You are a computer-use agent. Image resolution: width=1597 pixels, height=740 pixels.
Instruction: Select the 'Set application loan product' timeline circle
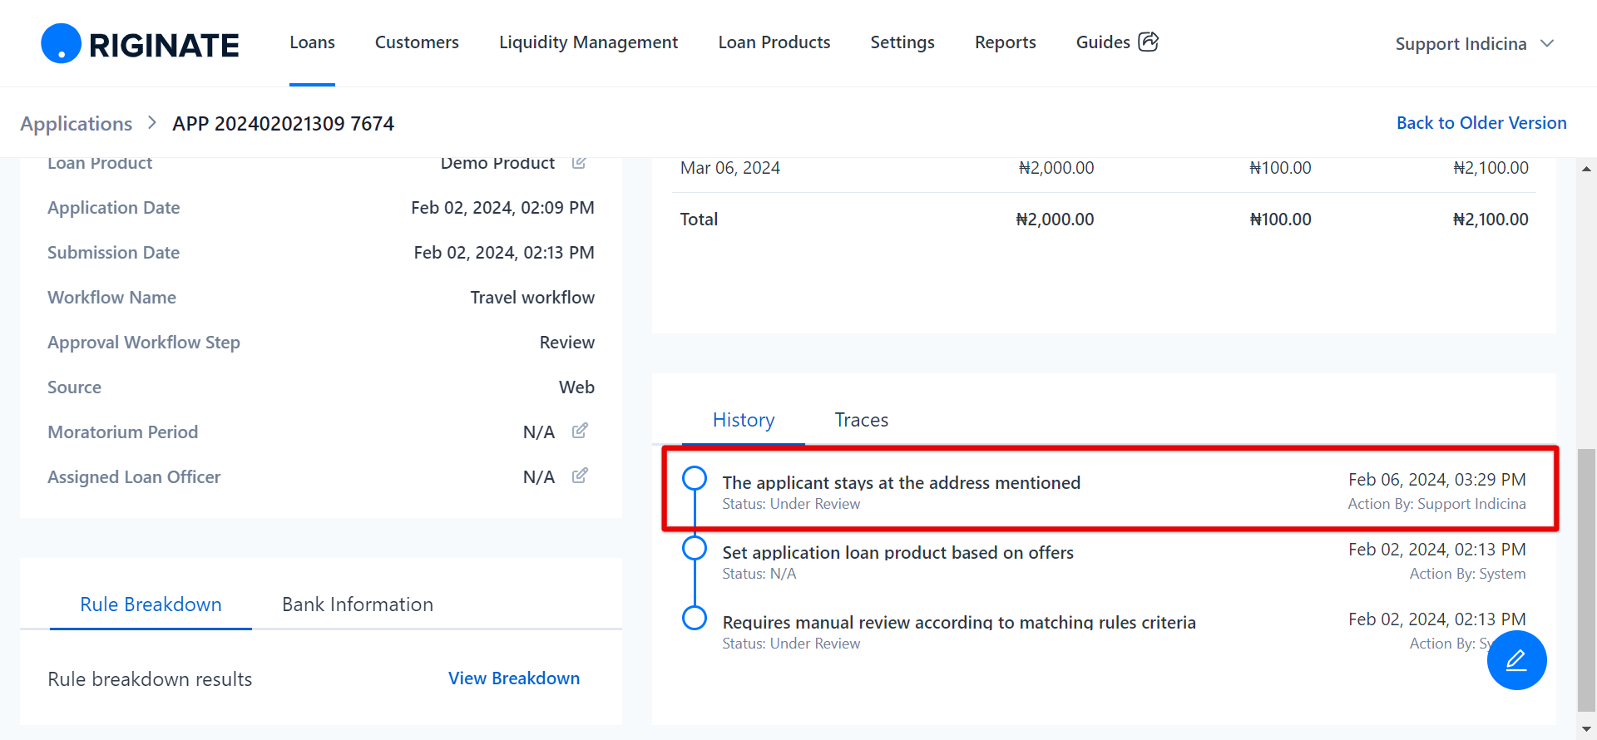(x=695, y=549)
